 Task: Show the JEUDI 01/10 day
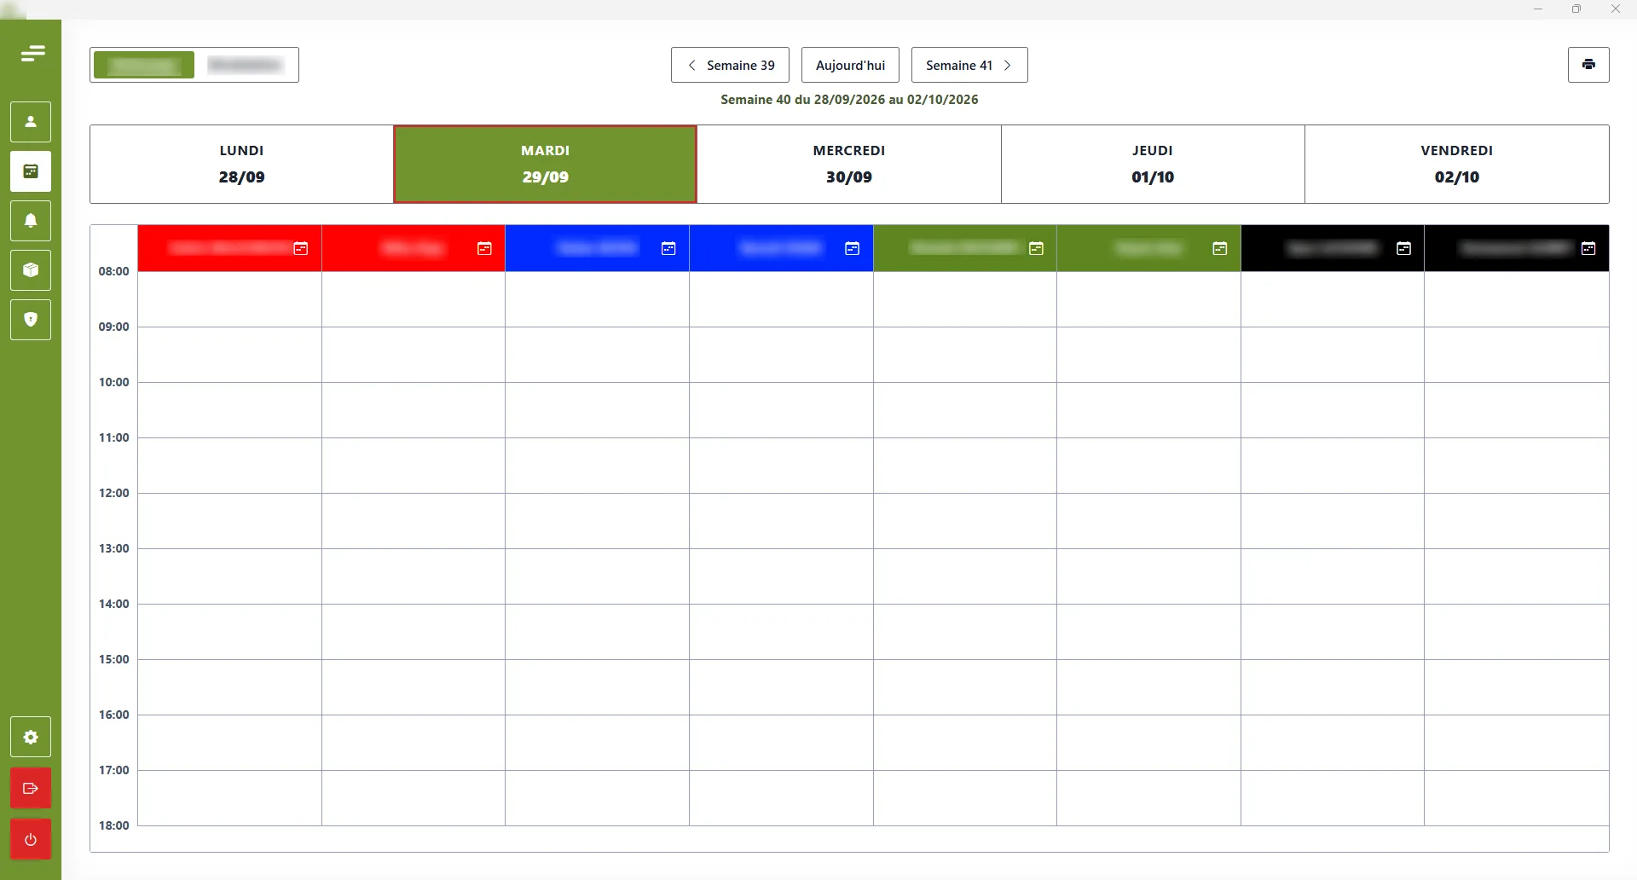(1153, 164)
